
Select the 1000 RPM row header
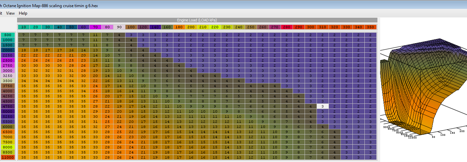8,40
